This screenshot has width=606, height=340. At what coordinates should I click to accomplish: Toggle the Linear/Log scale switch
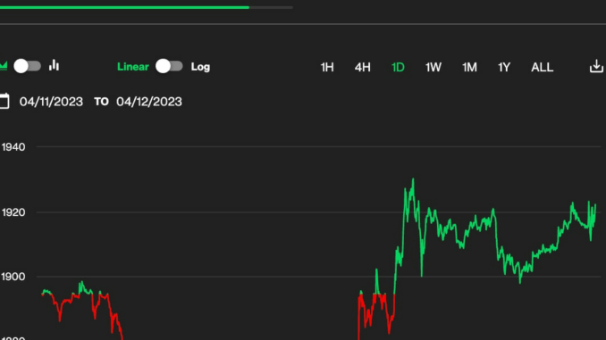(169, 66)
